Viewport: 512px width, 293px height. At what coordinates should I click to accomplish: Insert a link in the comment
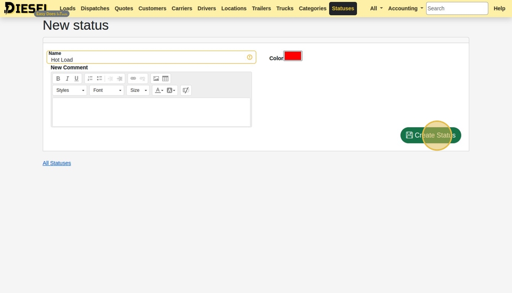point(133,78)
